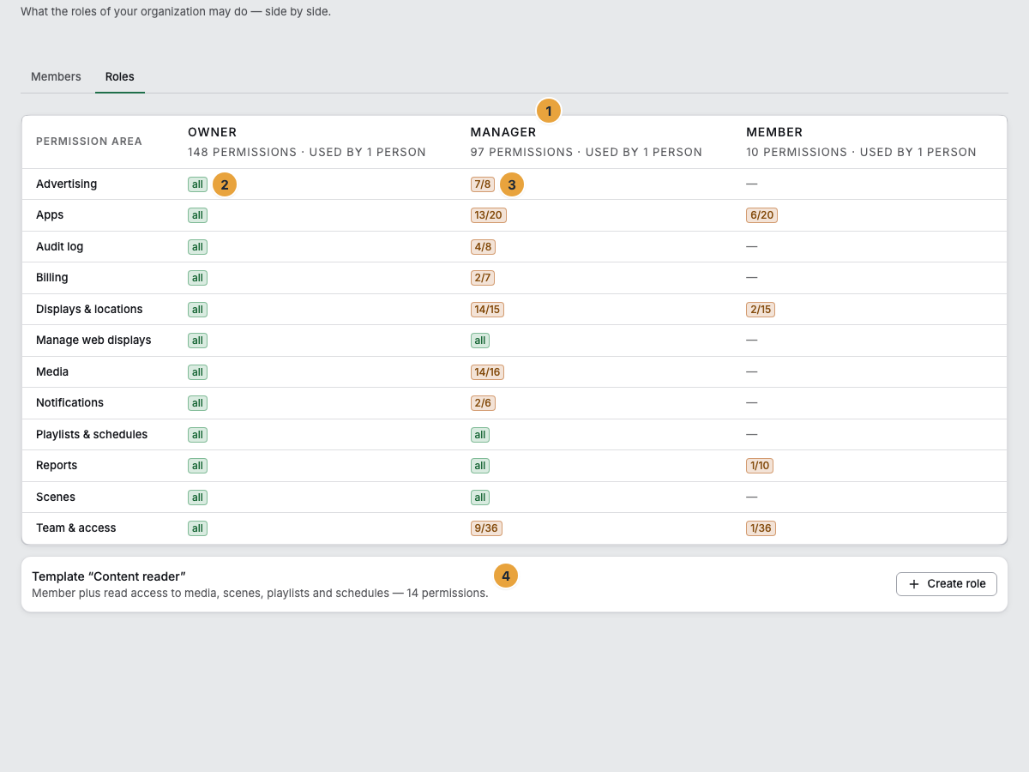Click the 10 permissions Member summary
Image resolution: width=1029 pixels, height=772 pixels.
[x=861, y=152]
